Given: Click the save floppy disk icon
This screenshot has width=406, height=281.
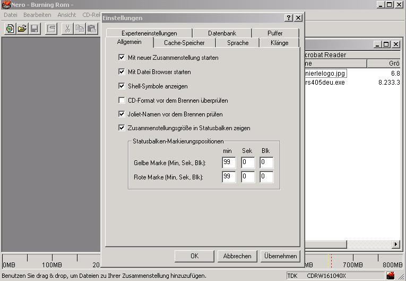Looking at the screenshot, I should (34, 29).
